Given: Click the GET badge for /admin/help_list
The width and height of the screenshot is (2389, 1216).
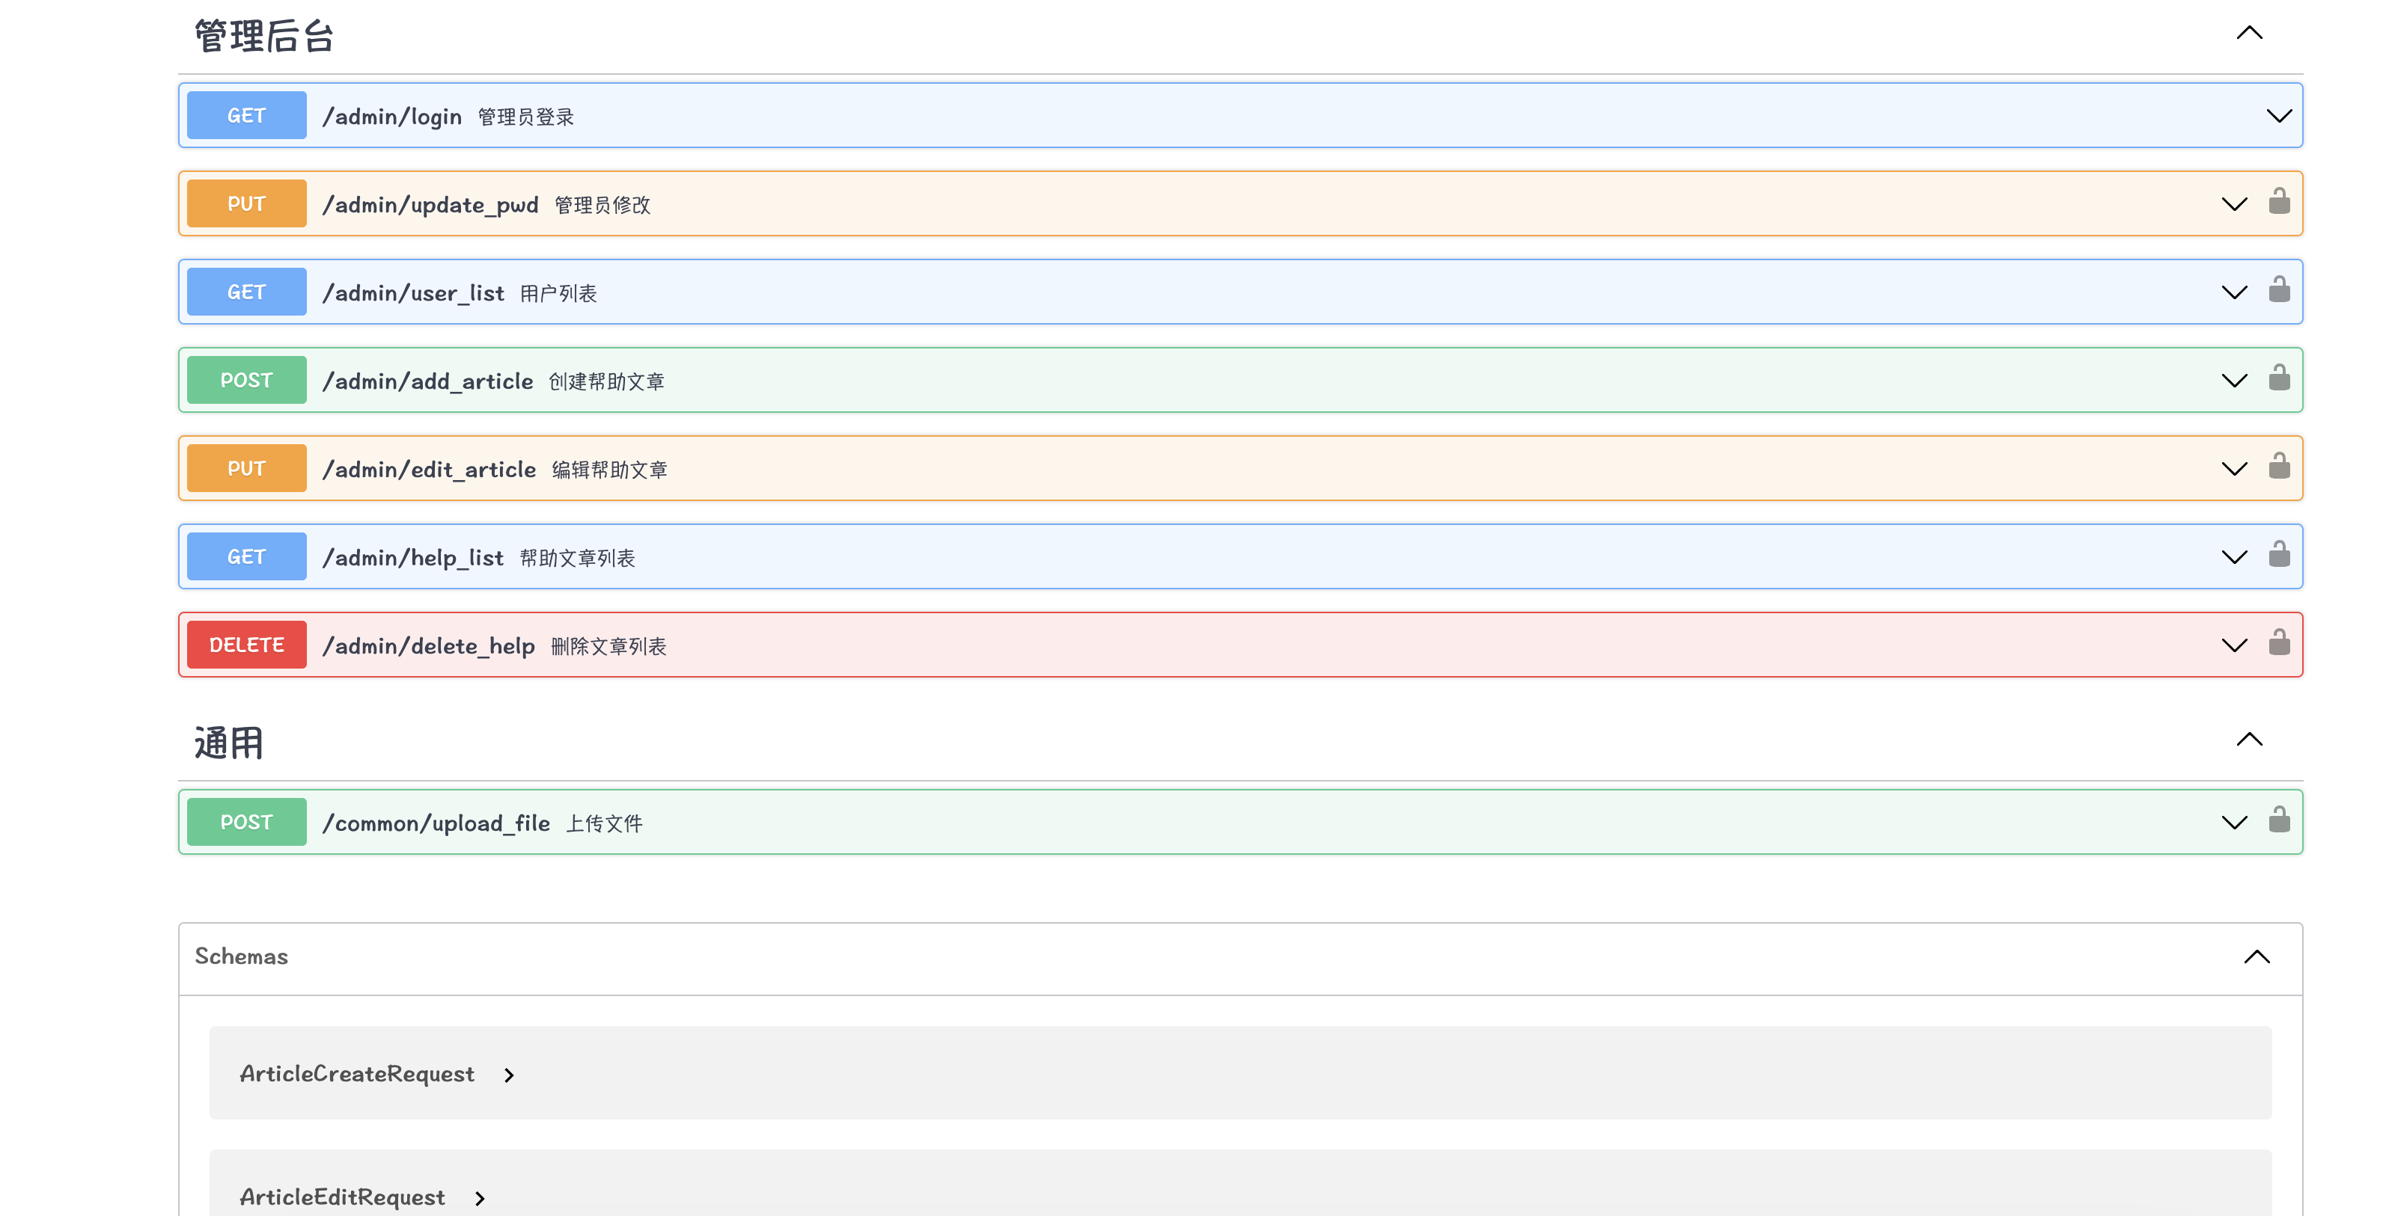Looking at the screenshot, I should (247, 556).
